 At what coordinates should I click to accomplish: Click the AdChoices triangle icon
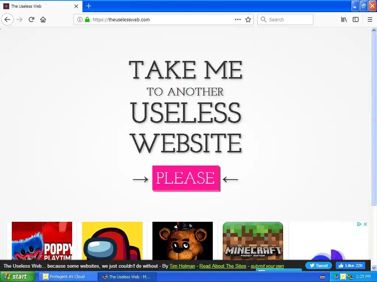tap(359, 224)
